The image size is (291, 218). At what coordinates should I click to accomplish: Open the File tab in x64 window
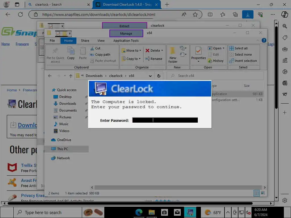tap(52, 41)
